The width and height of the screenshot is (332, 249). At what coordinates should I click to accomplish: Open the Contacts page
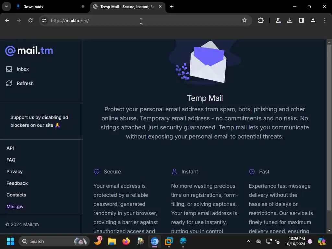pos(16,195)
